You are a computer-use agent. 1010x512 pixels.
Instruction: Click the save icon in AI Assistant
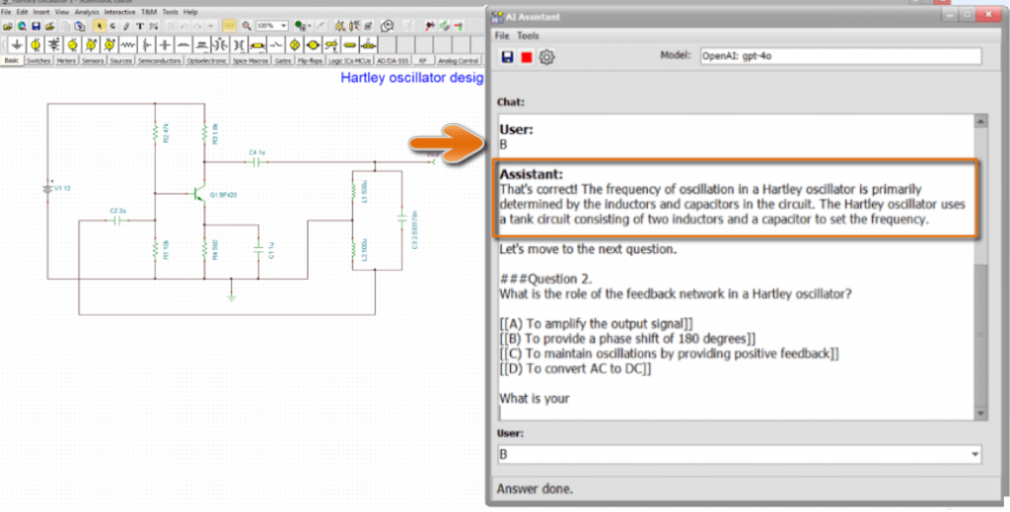(507, 57)
